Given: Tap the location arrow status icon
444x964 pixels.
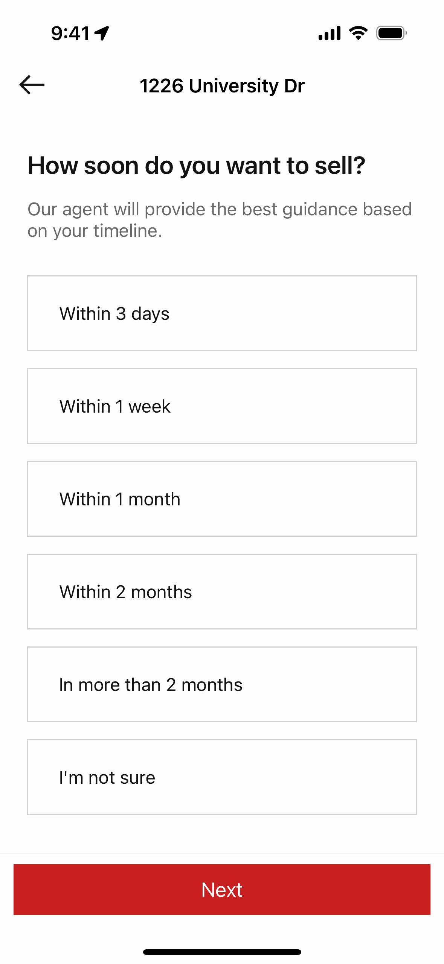Looking at the screenshot, I should pyautogui.click(x=102, y=33).
